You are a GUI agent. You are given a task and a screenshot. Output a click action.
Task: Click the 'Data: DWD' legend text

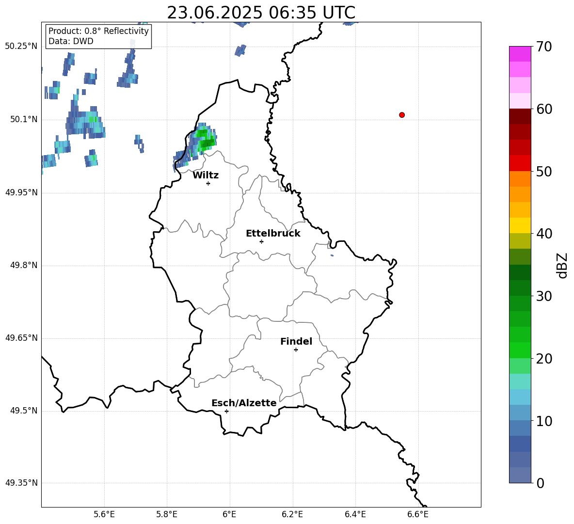click(71, 41)
